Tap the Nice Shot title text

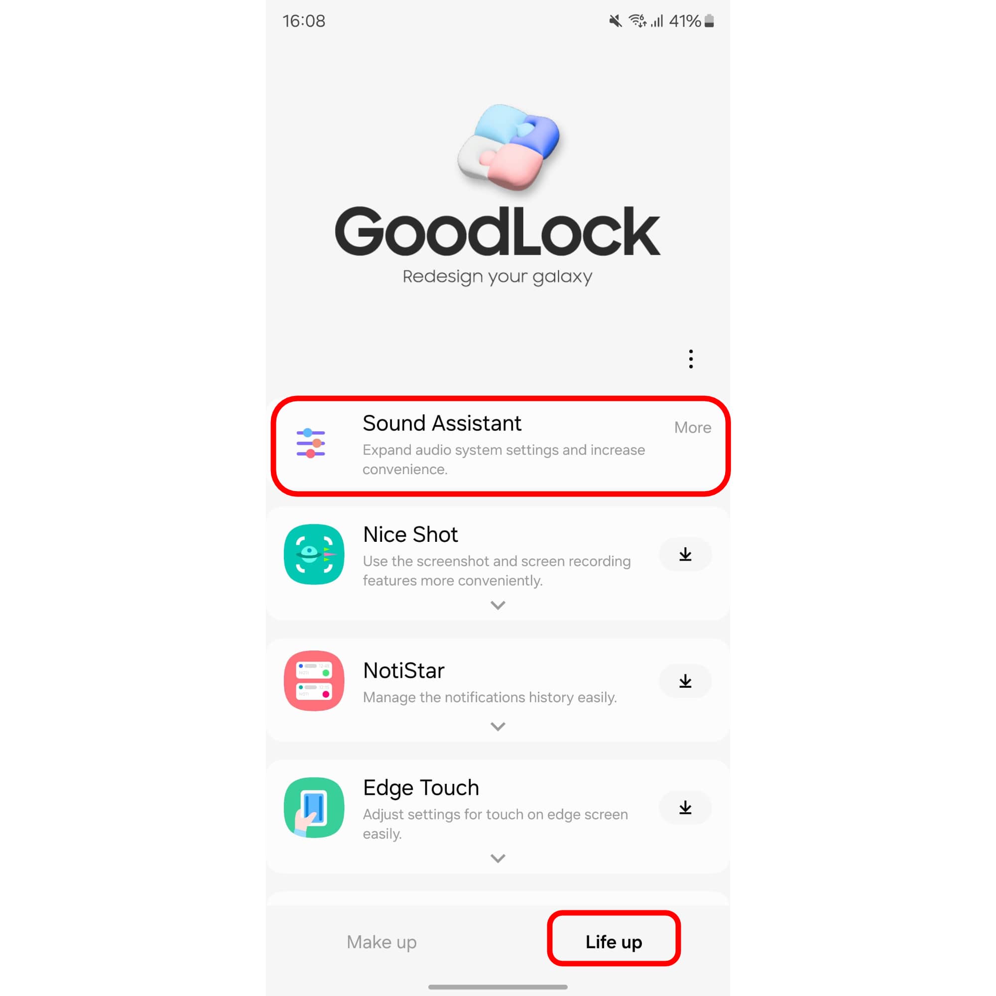[x=410, y=534]
